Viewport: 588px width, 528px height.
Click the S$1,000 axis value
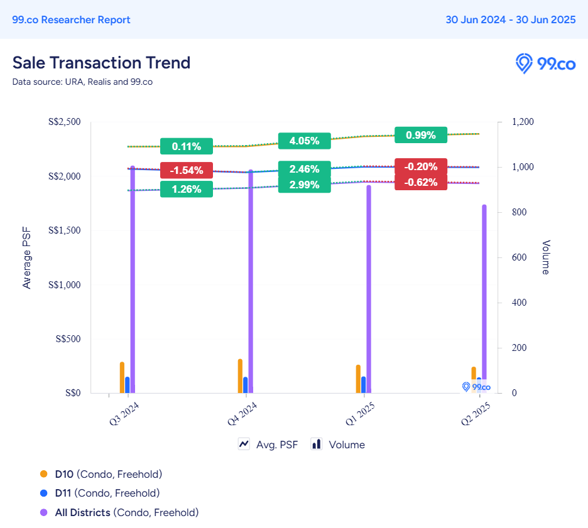click(x=65, y=285)
